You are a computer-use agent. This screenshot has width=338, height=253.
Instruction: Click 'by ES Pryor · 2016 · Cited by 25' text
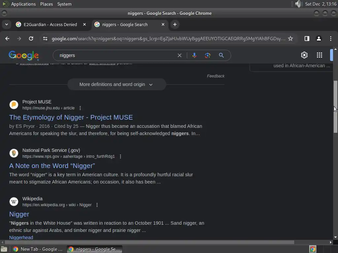(x=44, y=126)
